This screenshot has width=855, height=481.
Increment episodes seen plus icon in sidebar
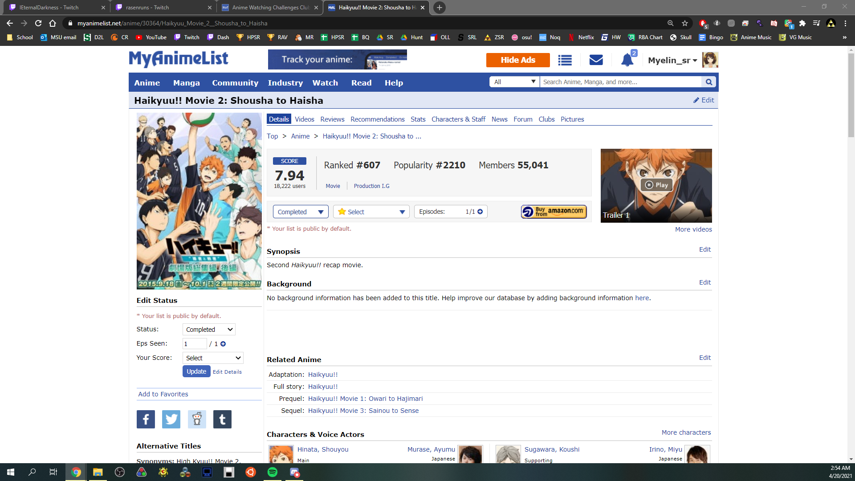pyautogui.click(x=223, y=344)
